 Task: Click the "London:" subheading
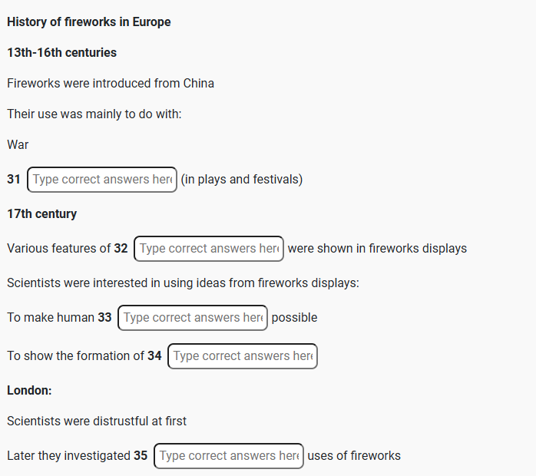pos(29,390)
